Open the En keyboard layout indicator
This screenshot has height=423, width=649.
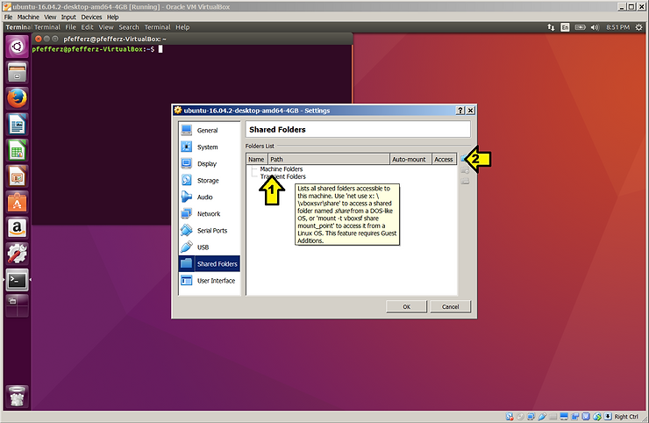pos(565,27)
